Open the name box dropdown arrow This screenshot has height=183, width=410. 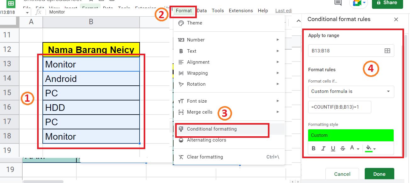coord(27,13)
